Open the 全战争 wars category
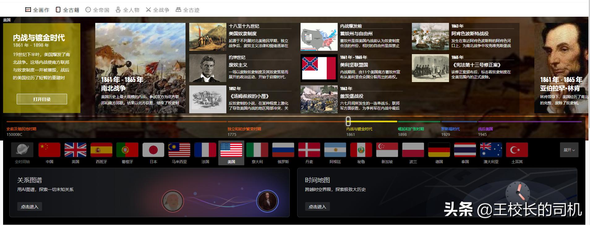The image size is (590, 225). click(x=157, y=10)
